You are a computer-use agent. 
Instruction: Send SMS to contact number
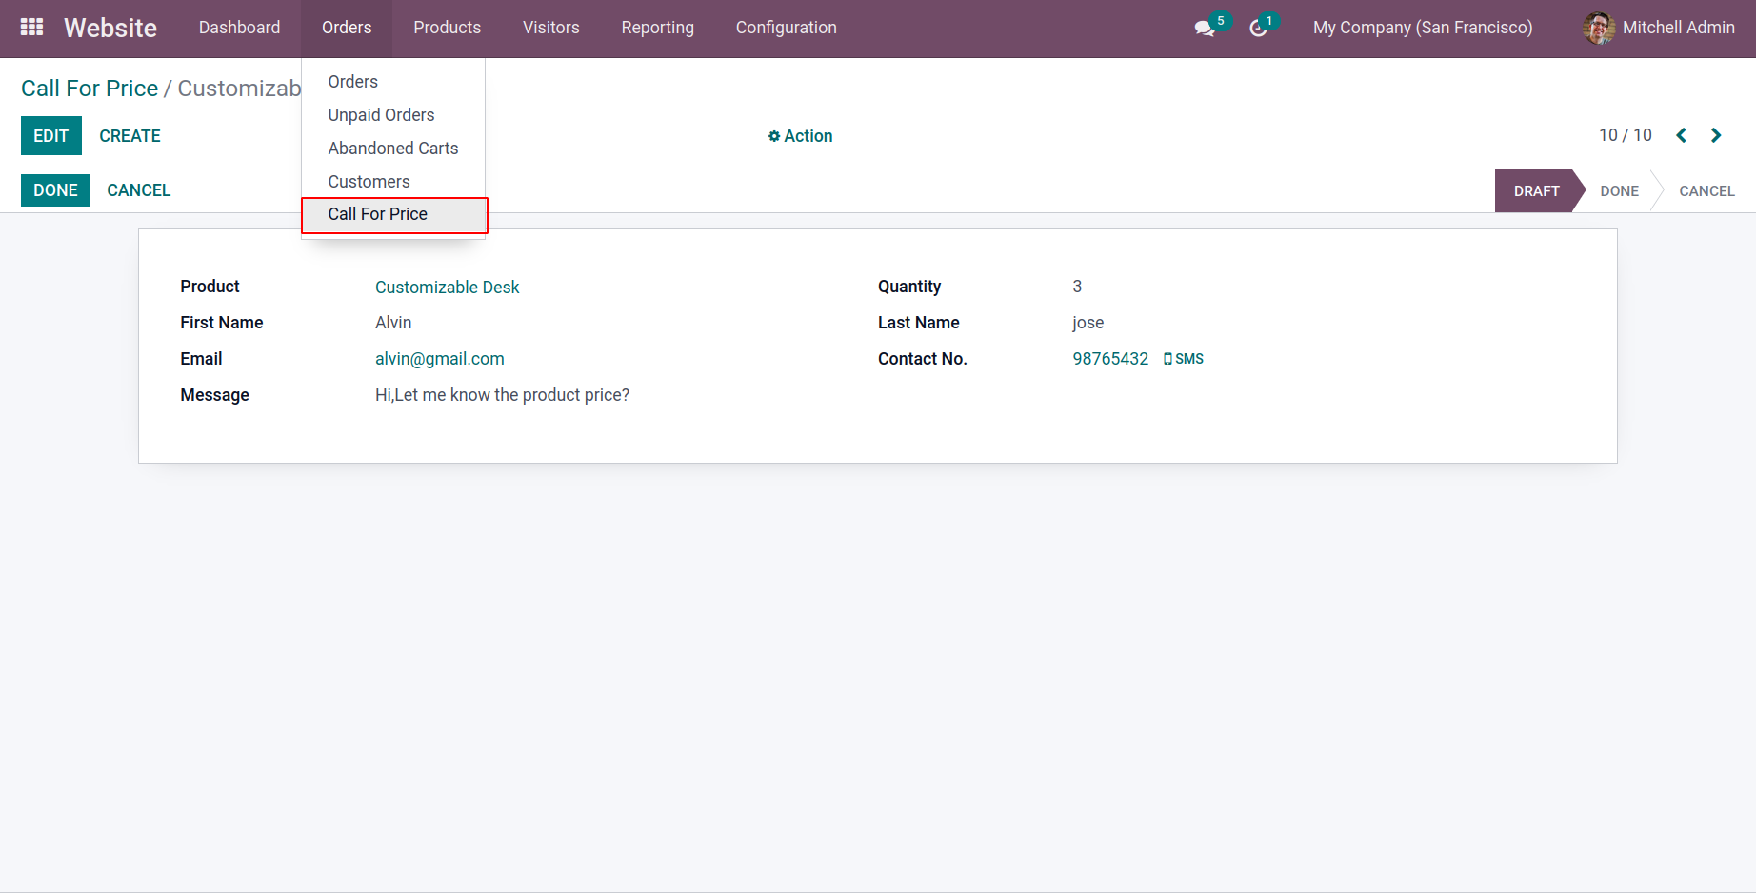[x=1184, y=359]
